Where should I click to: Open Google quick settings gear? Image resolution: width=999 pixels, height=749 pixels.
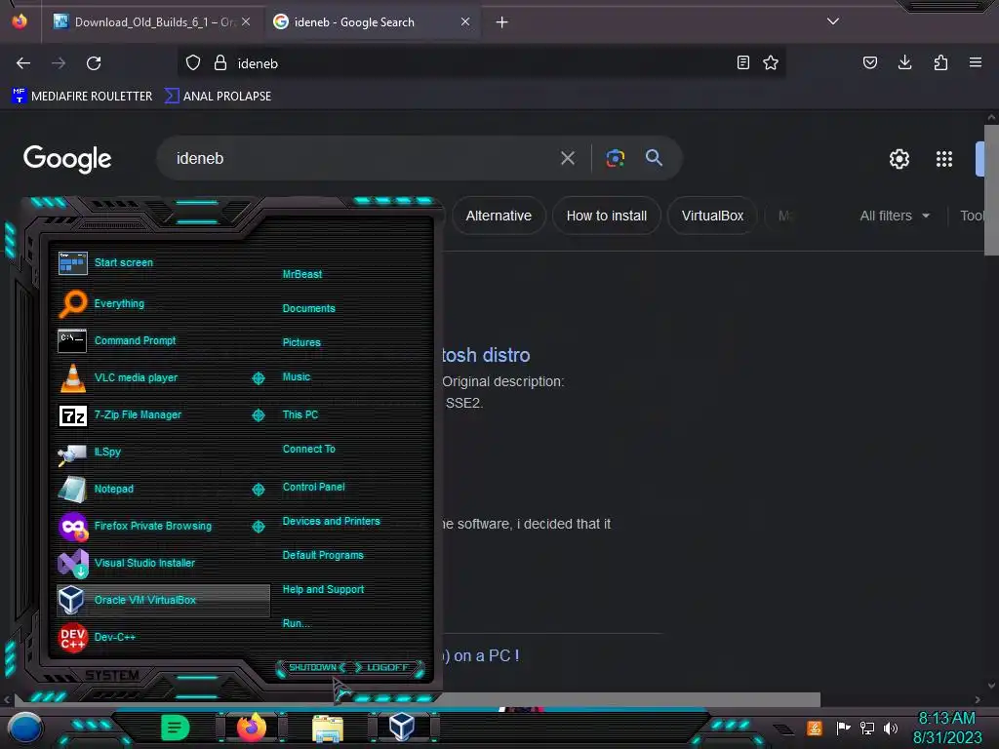click(x=899, y=159)
